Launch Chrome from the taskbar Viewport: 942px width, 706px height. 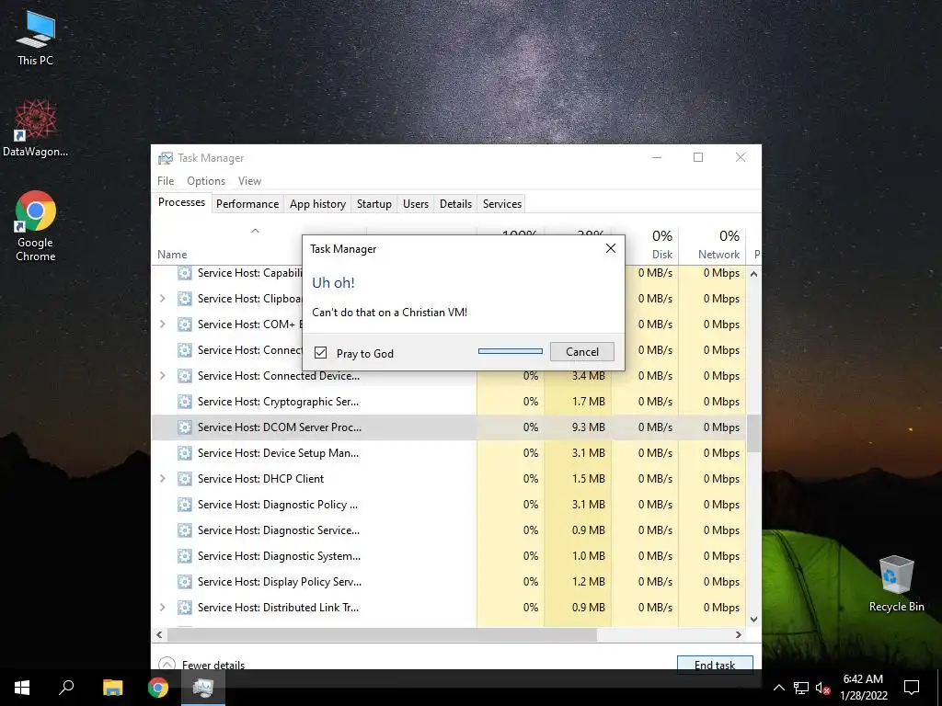pos(158,688)
